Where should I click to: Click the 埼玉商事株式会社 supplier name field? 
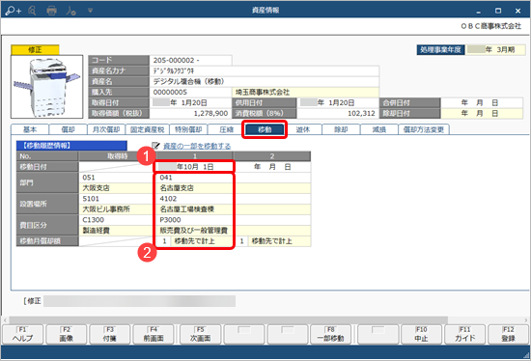tap(305, 92)
